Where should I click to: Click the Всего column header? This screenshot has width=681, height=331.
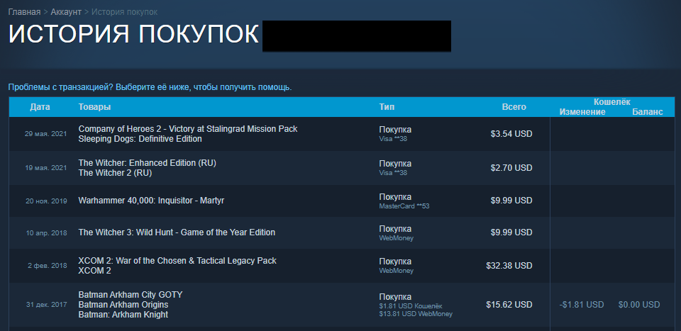514,107
